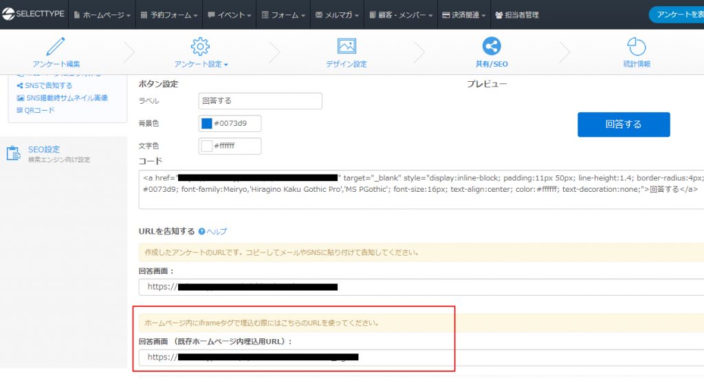Screen dimensions: 704x383
Task: Click the blue 回答する preview button
Action: (x=623, y=124)
